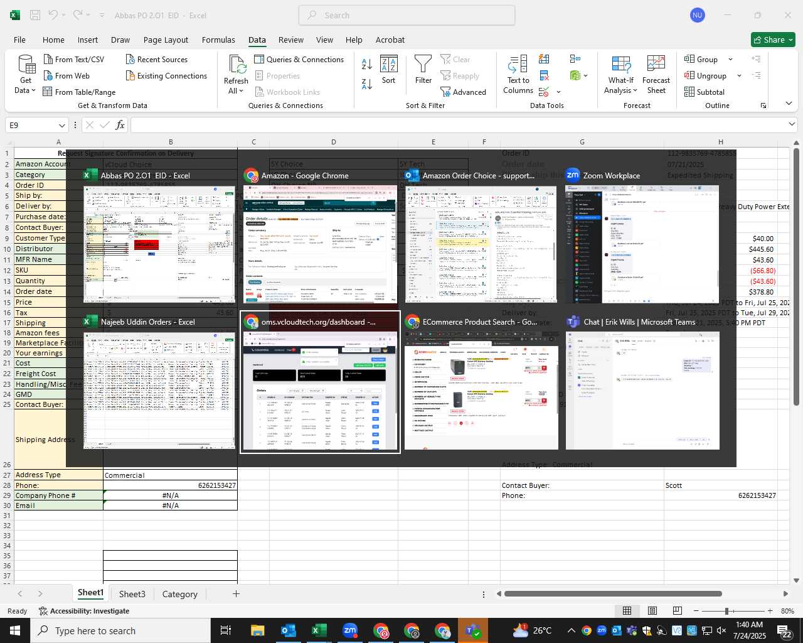Import data From Text/CSV
This screenshot has height=643, width=803.
tap(73, 60)
